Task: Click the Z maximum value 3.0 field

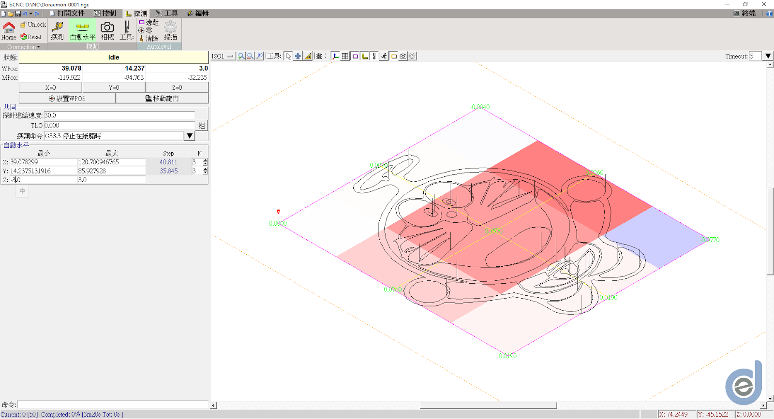Action: [112, 180]
